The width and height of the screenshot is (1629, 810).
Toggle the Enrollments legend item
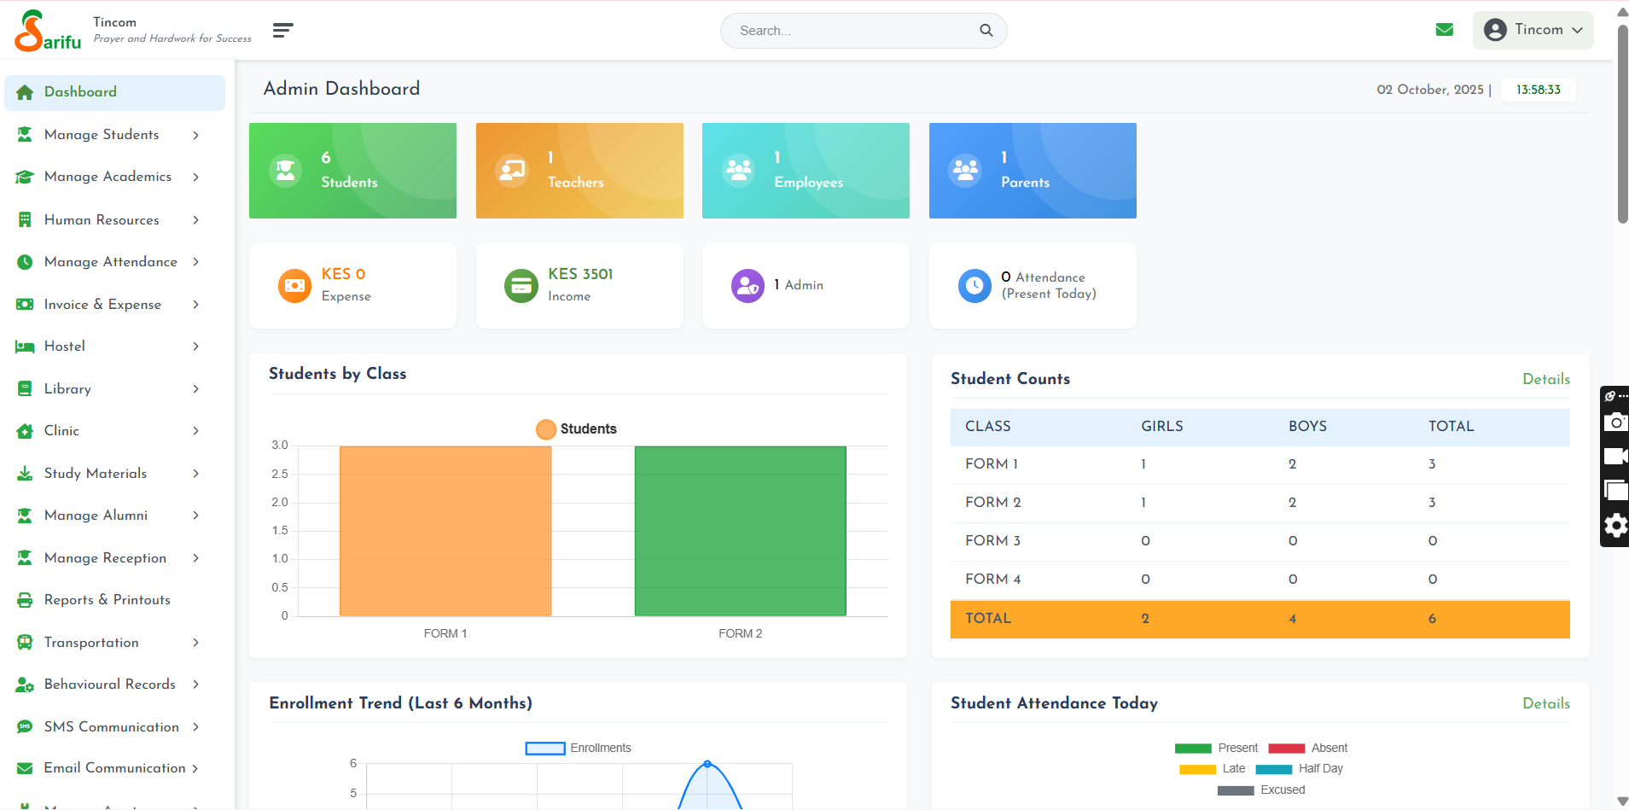click(579, 749)
